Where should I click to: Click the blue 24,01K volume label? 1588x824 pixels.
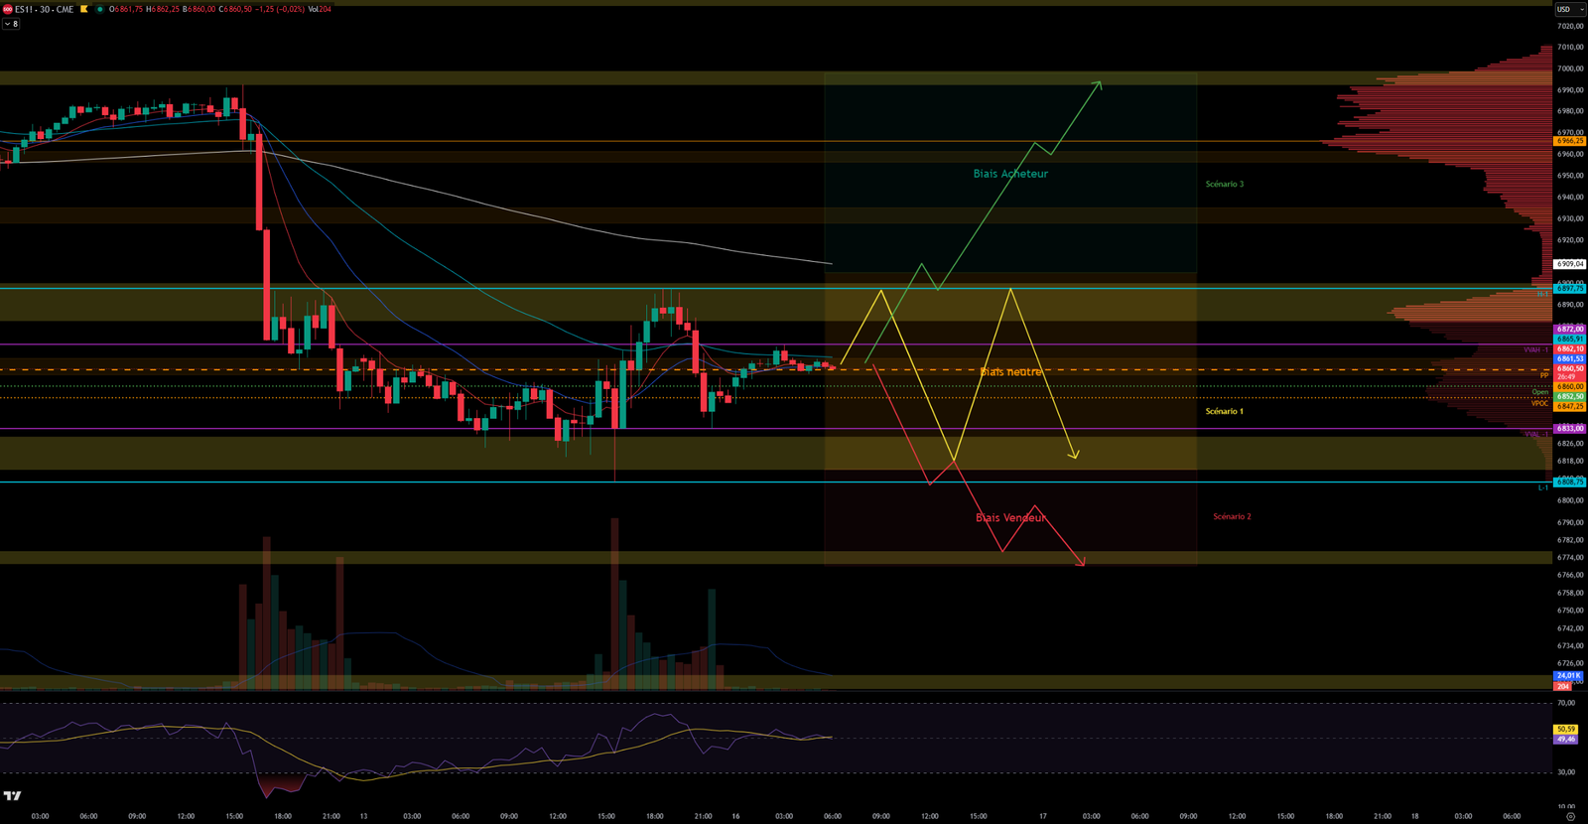click(x=1567, y=676)
